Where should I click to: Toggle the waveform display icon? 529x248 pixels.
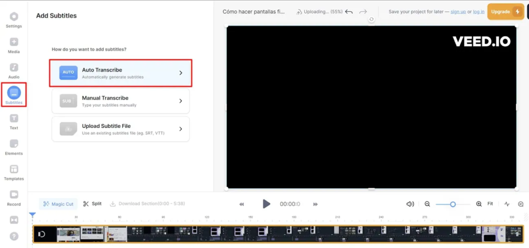pyautogui.click(x=507, y=204)
